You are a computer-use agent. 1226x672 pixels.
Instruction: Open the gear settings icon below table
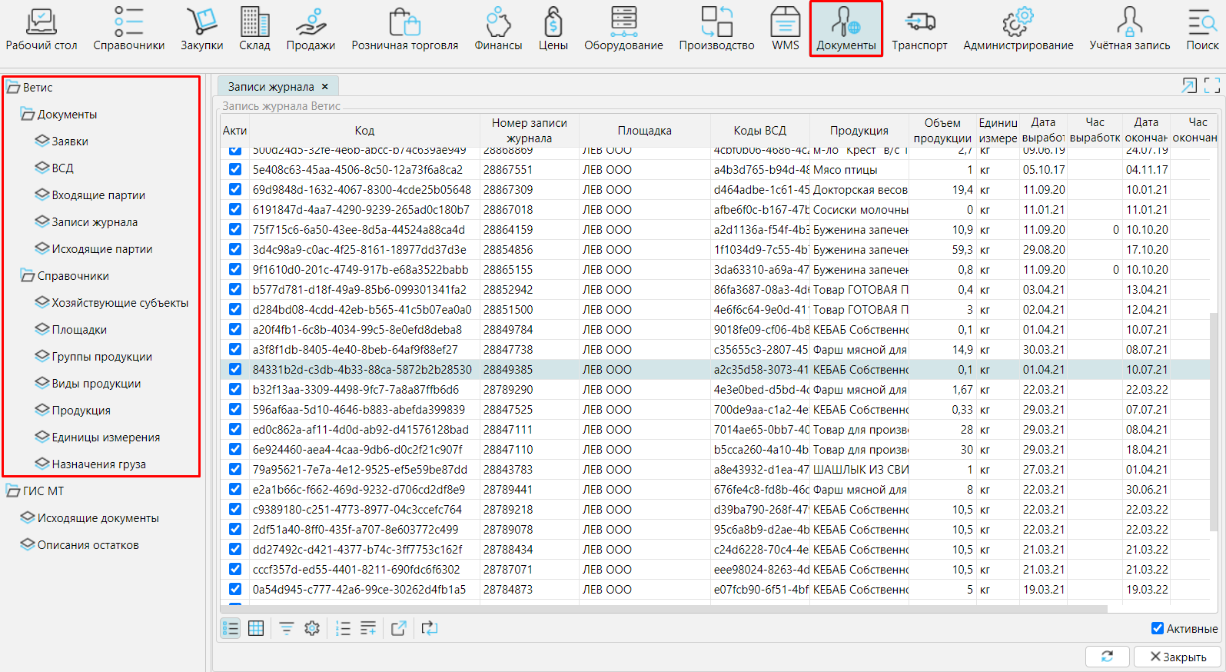tap(311, 628)
